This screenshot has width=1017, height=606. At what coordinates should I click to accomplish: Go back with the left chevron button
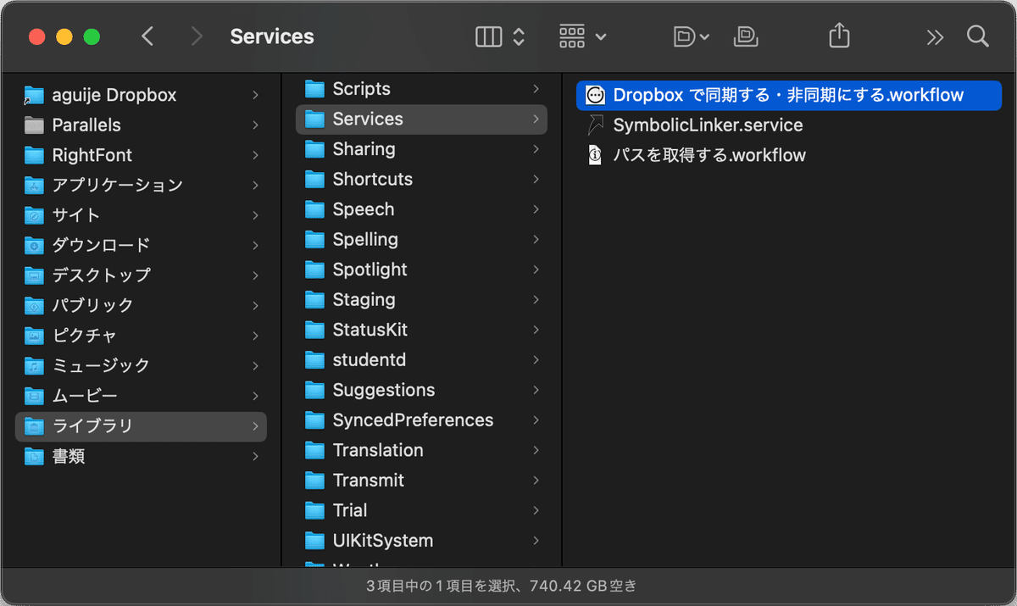[x=147, y=36]
